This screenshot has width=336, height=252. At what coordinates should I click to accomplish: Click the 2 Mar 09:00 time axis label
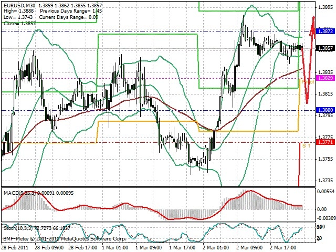point(250,248)
